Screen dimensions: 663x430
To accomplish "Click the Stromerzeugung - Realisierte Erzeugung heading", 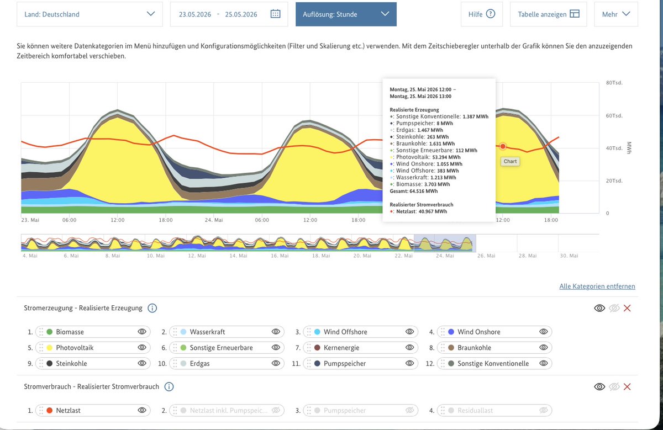I will pos(83,308).
